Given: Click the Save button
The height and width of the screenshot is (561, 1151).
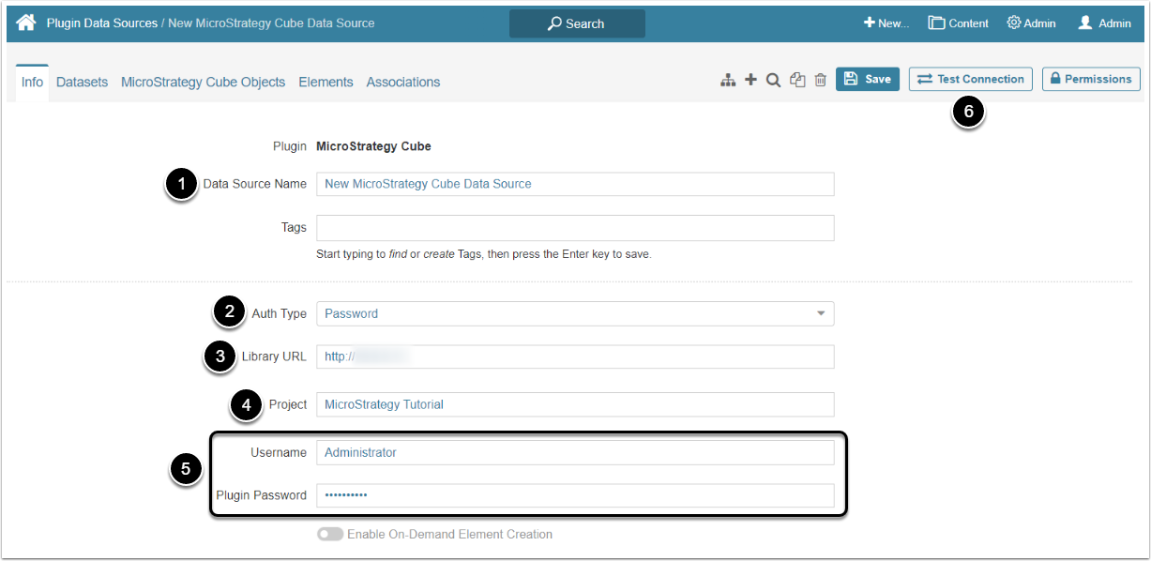Looking at the screenshot, I should pyautogui.click(x=868, y=79).
